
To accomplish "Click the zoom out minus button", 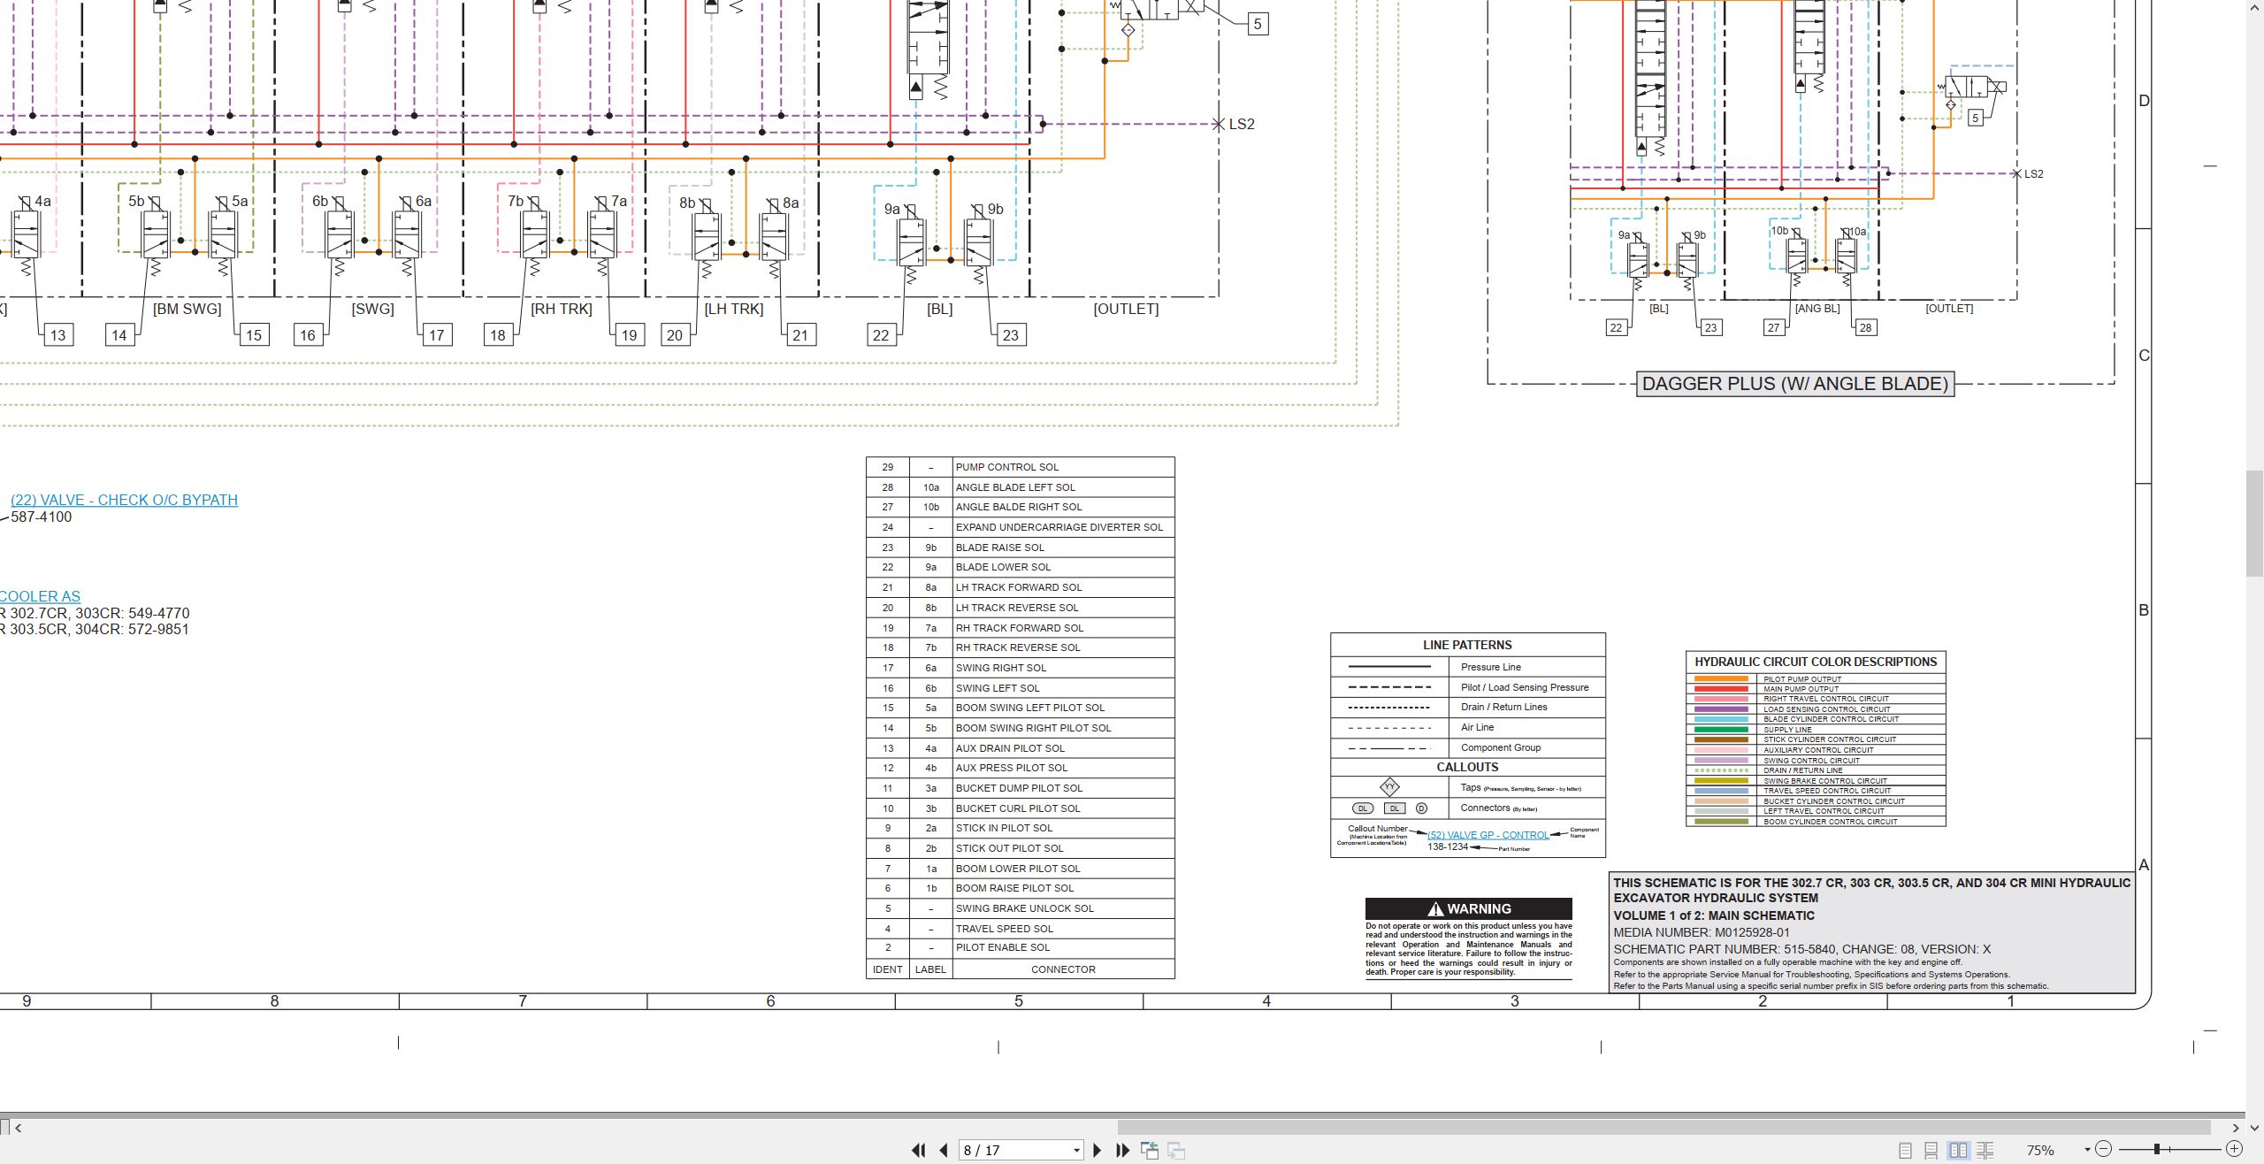I will (x=2104, y=1149).
